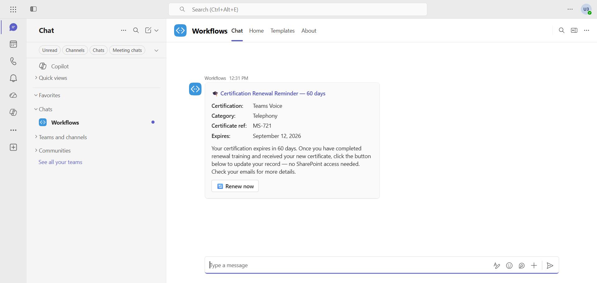Viewport: 597px width, 283px height.
Task: Click the Type a message box
Action: [x=348, y=265]
